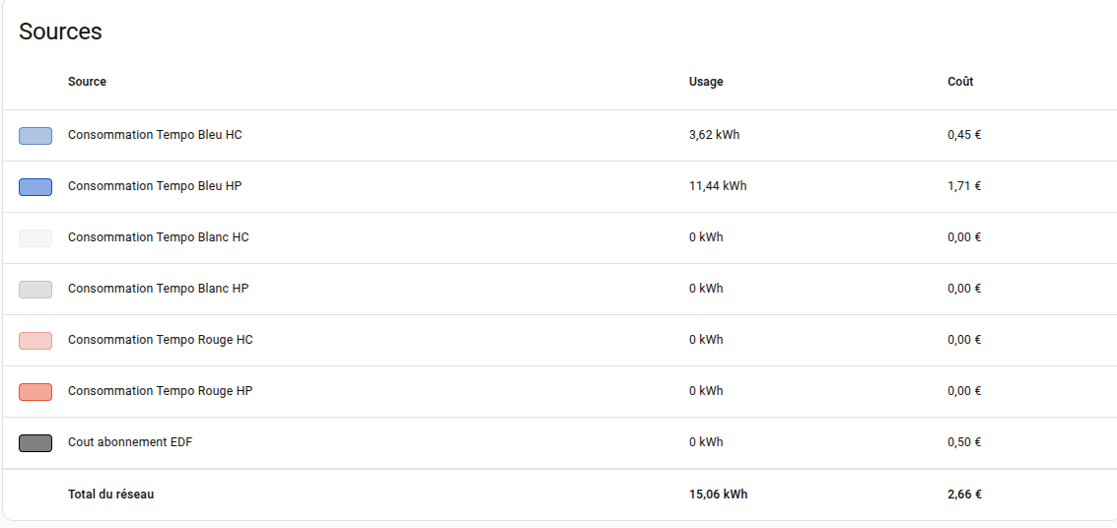Open the Cout abonnement EDF row
1117x528 pixels.
tap(130, 442)
